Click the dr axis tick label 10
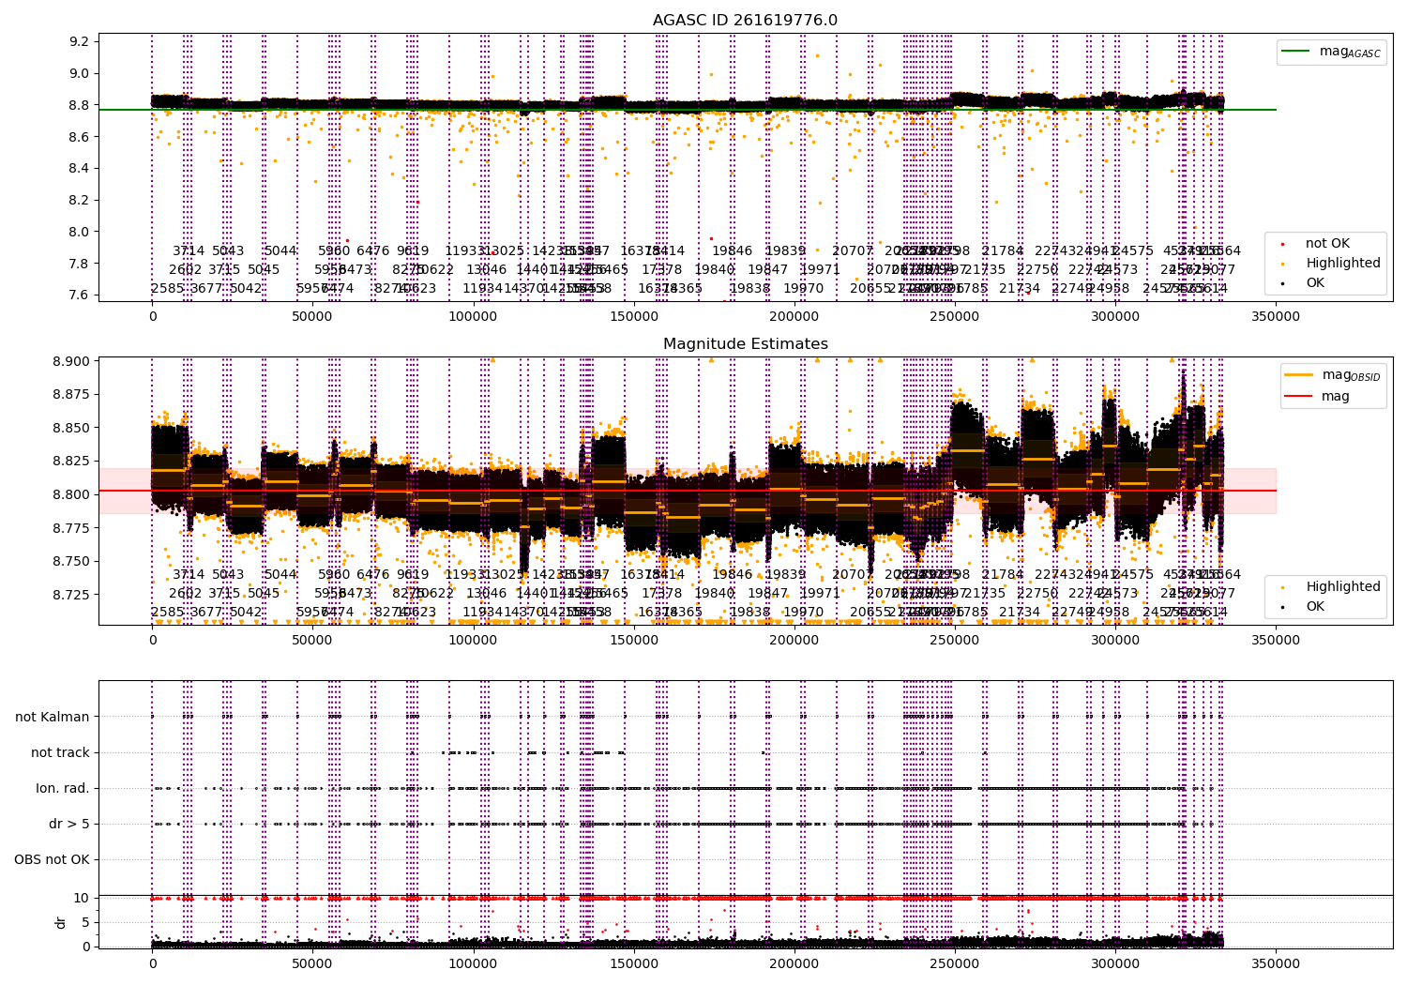The height and width of the screenshot is (985, 1407). [x=83, y=898]
